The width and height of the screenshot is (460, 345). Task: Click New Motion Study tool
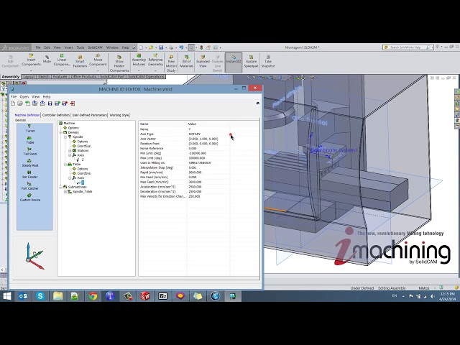click(x=171, y=63)
